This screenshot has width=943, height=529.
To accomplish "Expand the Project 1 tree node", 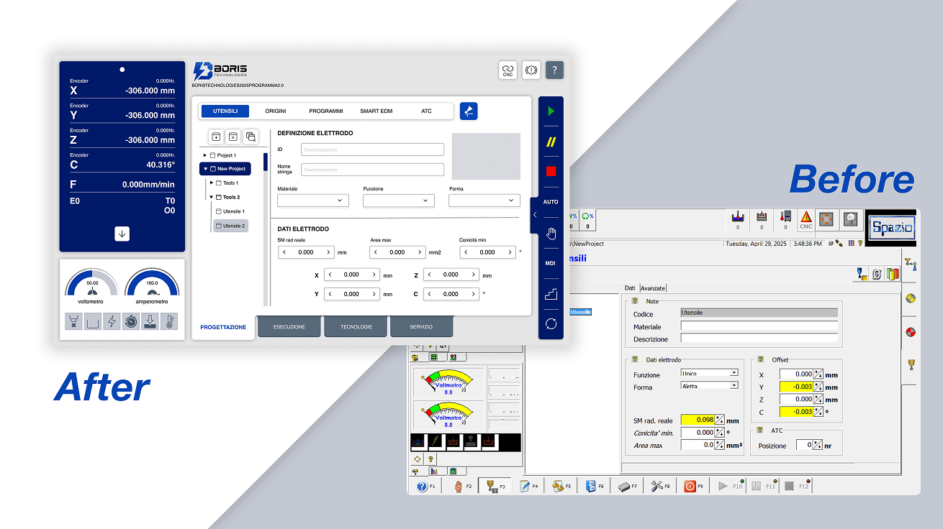I will tap(205, 155).
